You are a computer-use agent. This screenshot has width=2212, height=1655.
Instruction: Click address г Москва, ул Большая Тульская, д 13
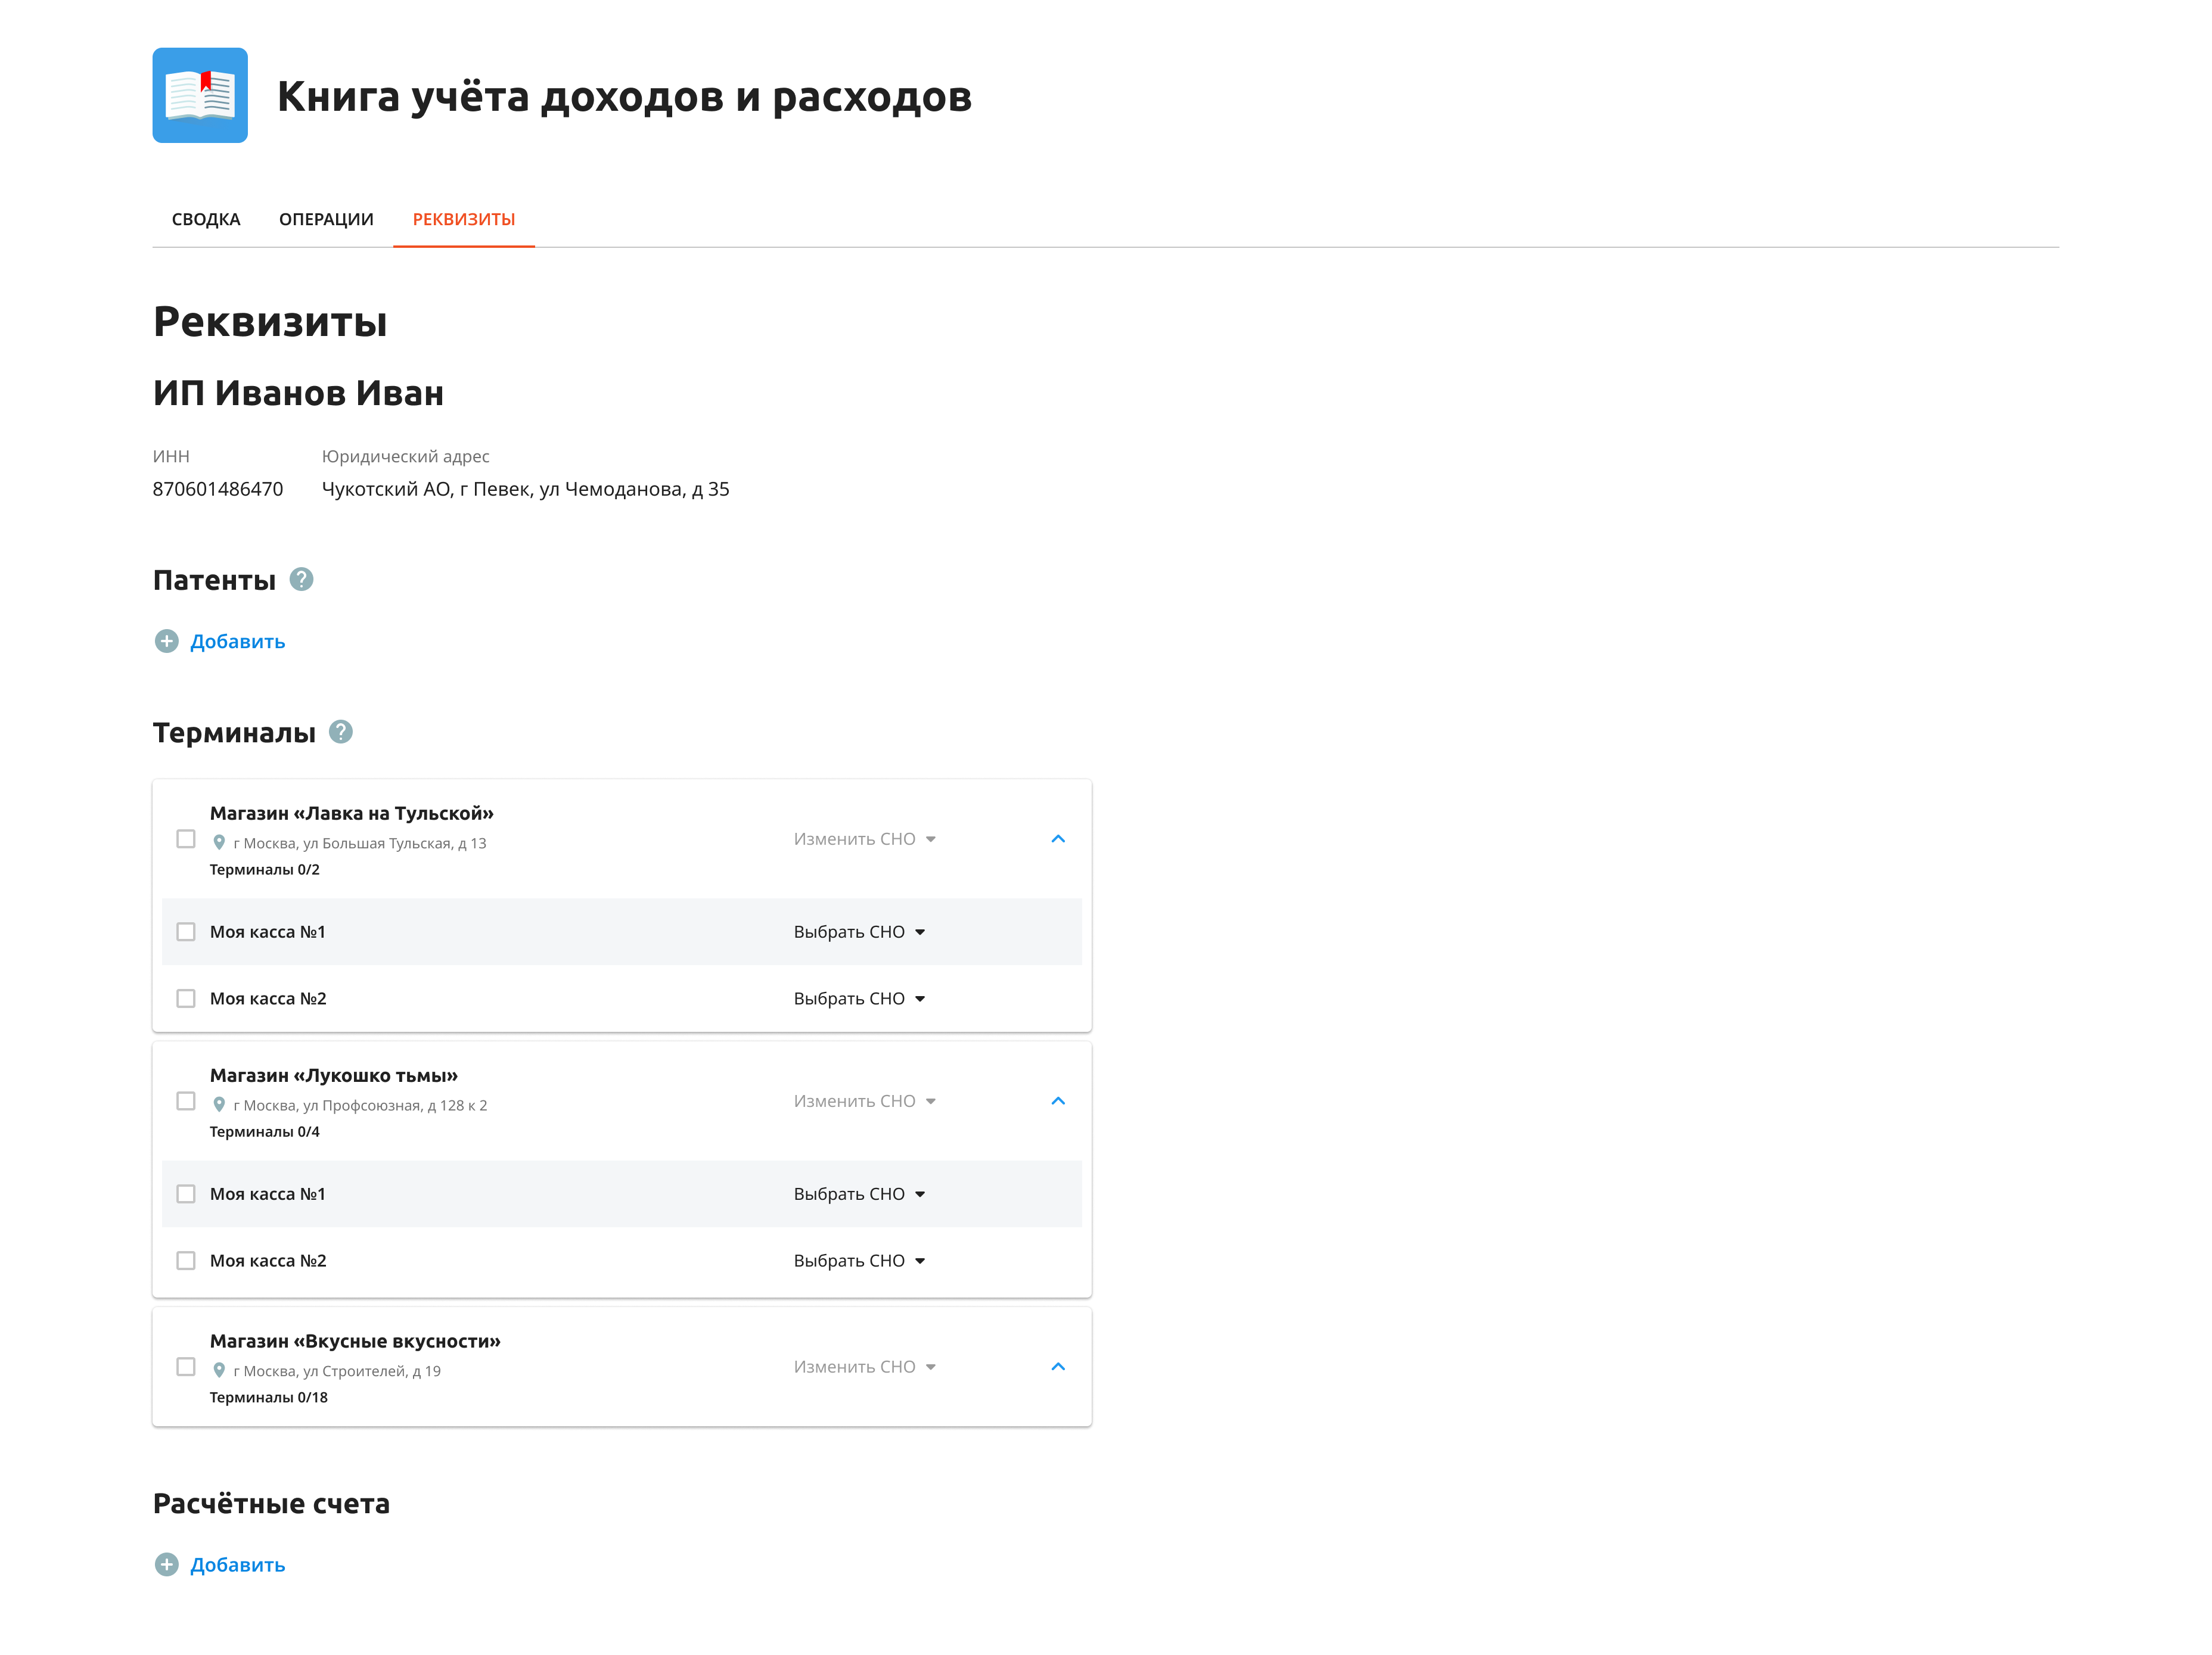360,843
